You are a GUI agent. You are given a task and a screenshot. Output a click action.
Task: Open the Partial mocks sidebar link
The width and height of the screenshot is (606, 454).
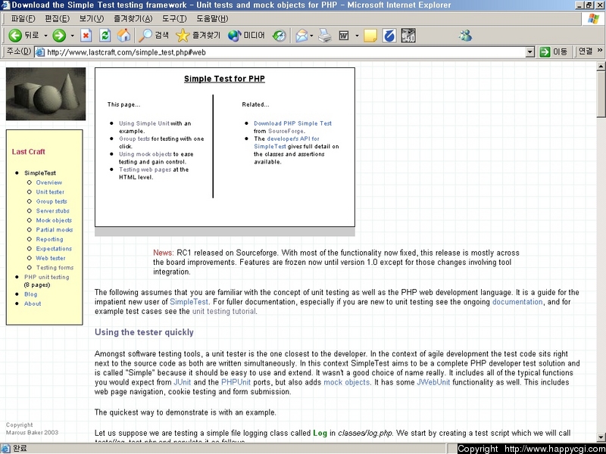point(55,230)
